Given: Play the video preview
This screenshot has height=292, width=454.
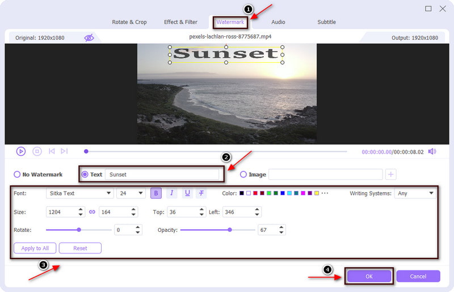Looking at the screenshot, I should (21, 151).
